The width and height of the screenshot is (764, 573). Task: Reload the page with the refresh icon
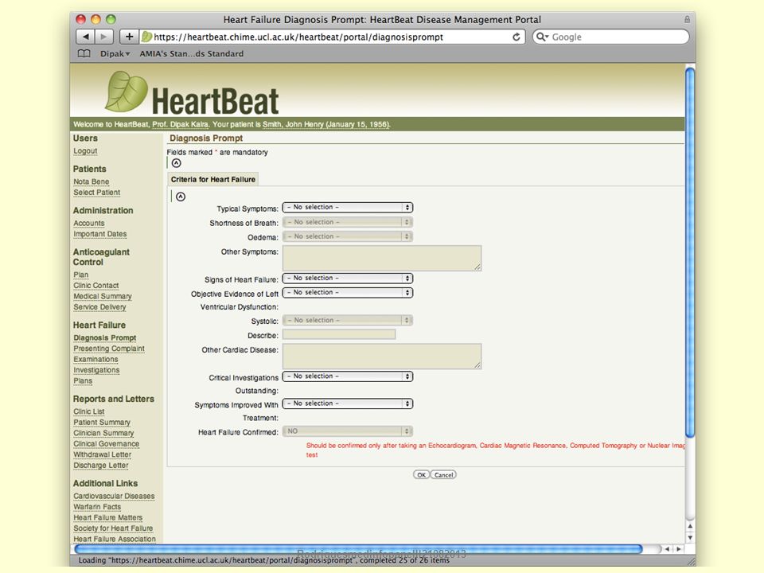coord(516,37)
